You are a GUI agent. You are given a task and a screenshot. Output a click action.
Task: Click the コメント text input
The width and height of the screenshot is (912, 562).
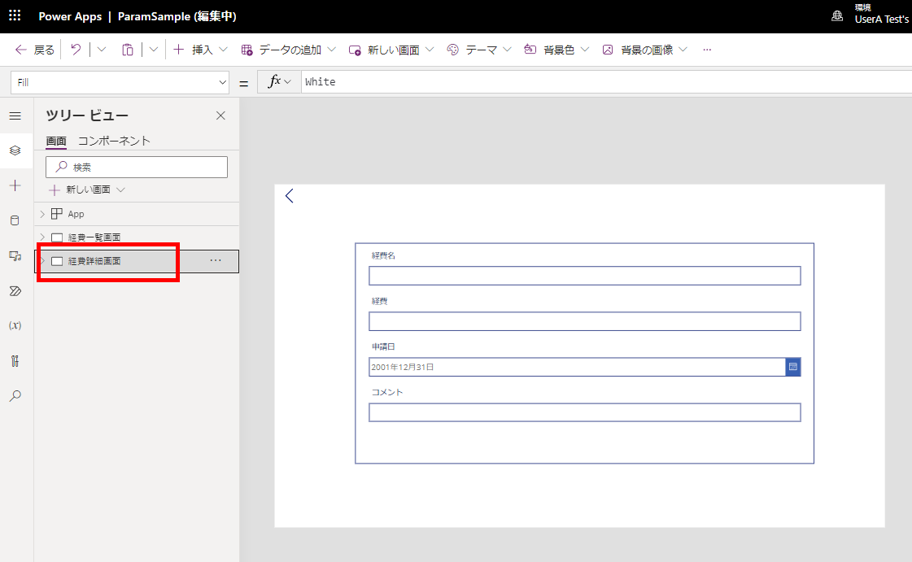tap(584, 412)
